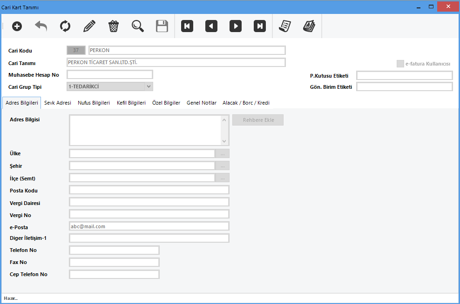The image size is (460, 304).
Task: Delete record with trash bin icon
Action: click(113, 26)
